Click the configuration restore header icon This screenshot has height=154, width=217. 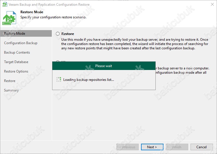[9, 18]
